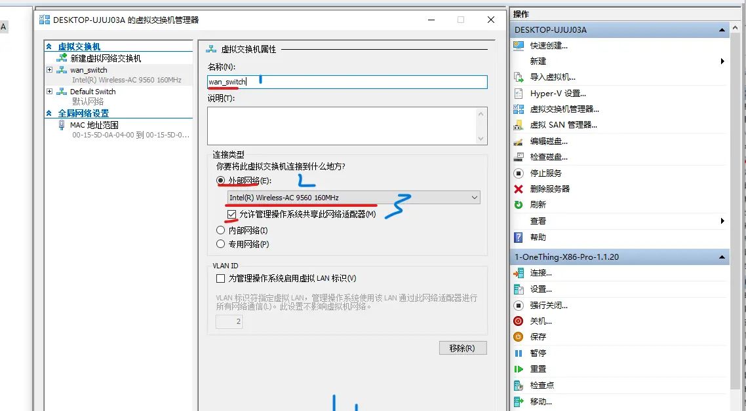Click the 强行关闭 icon
Image resolution: width=746 pixels, height=411 pixels.
pos(519,305)
